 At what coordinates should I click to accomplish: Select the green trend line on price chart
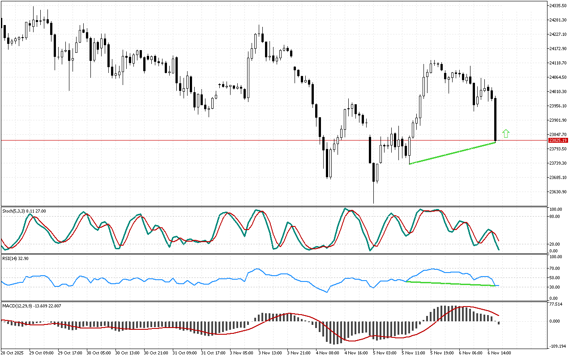452,153
